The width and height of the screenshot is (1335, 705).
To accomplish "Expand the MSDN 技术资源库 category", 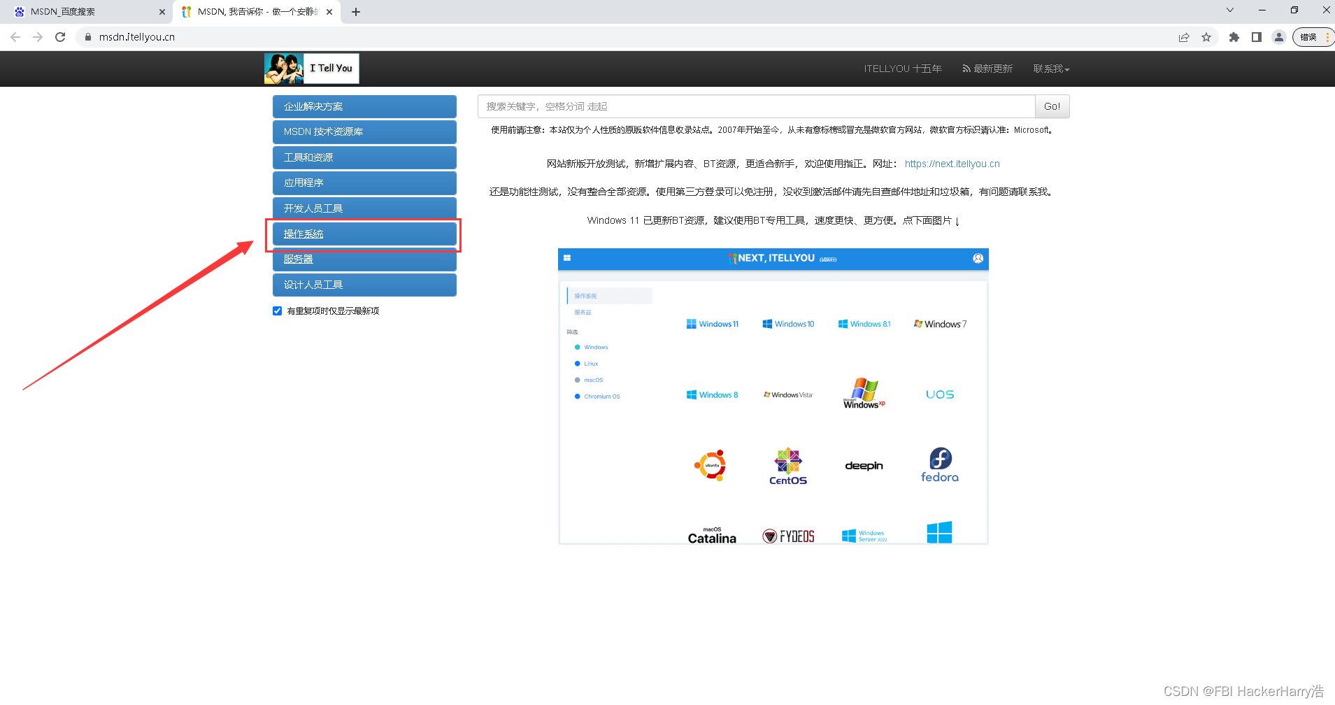I will [364, 131].
